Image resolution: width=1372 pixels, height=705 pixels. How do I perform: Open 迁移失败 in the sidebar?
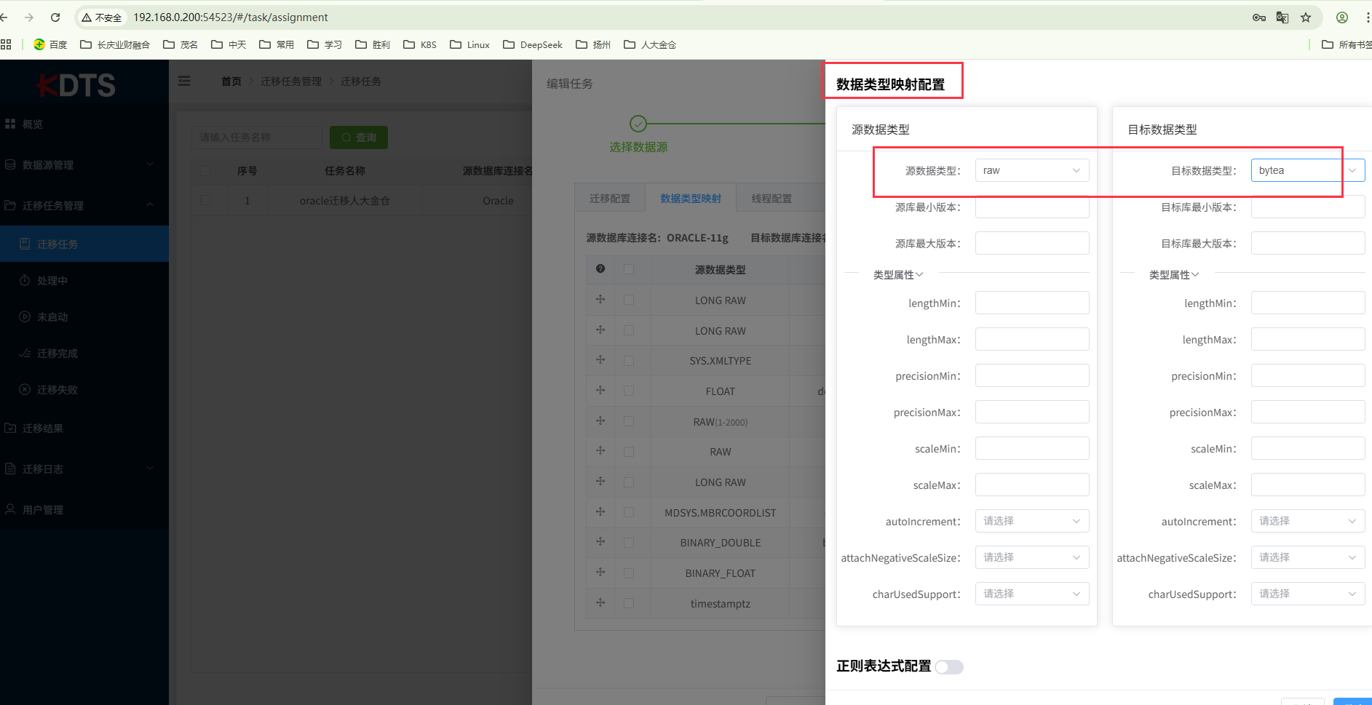point(84,389)
